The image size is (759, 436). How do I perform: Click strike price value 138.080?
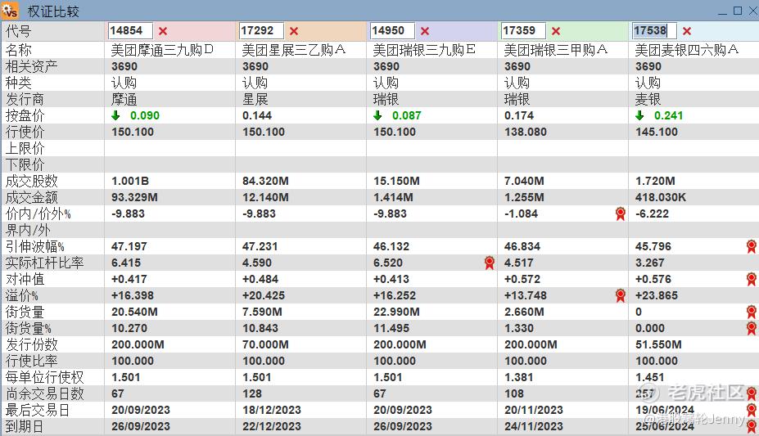click(526, 132)
